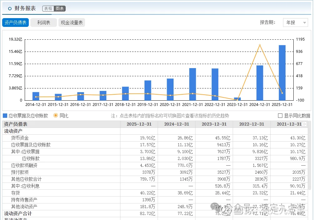Click the 存货 row label
314x220 pixels.
pyautogui.click(x=15, y=193)
